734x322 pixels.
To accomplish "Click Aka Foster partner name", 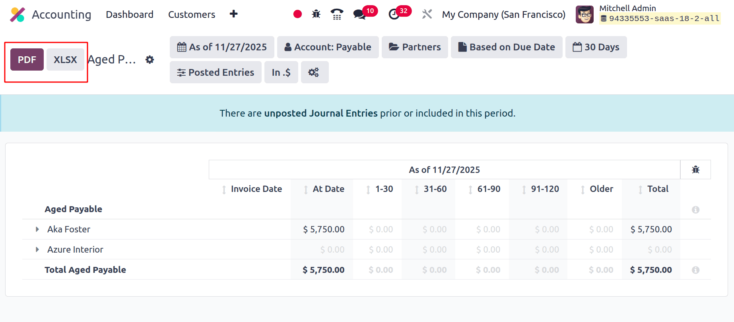I will (x=69, y=229).
